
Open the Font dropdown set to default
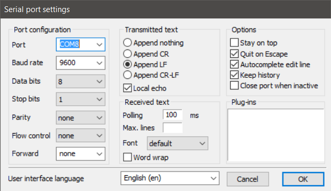[177, 143]
